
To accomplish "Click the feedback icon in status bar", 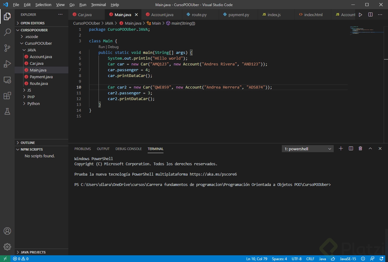I will 372,259.
